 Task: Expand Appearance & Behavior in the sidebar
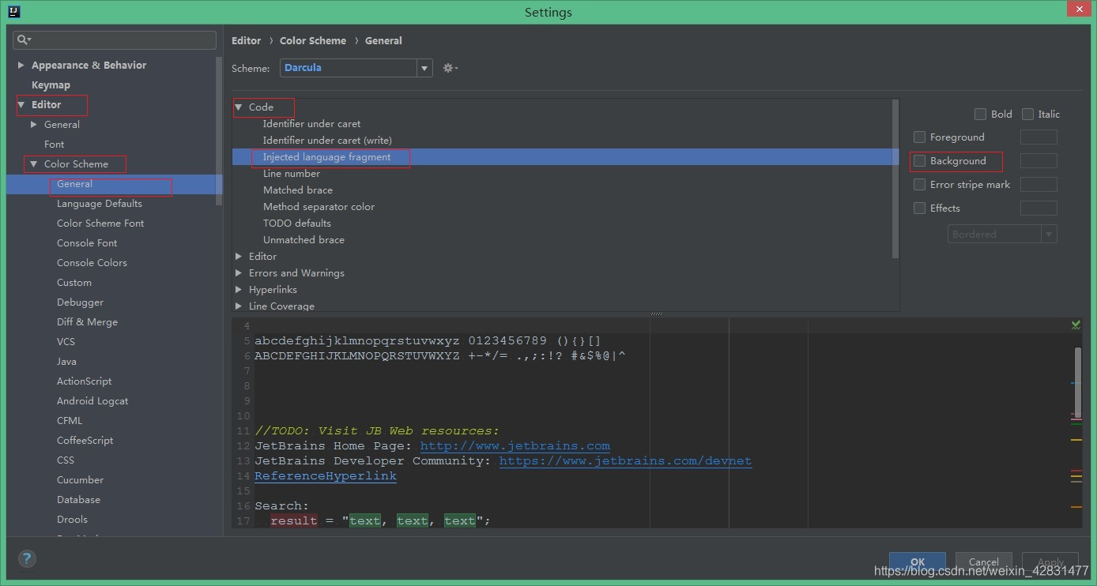[21, 65]
